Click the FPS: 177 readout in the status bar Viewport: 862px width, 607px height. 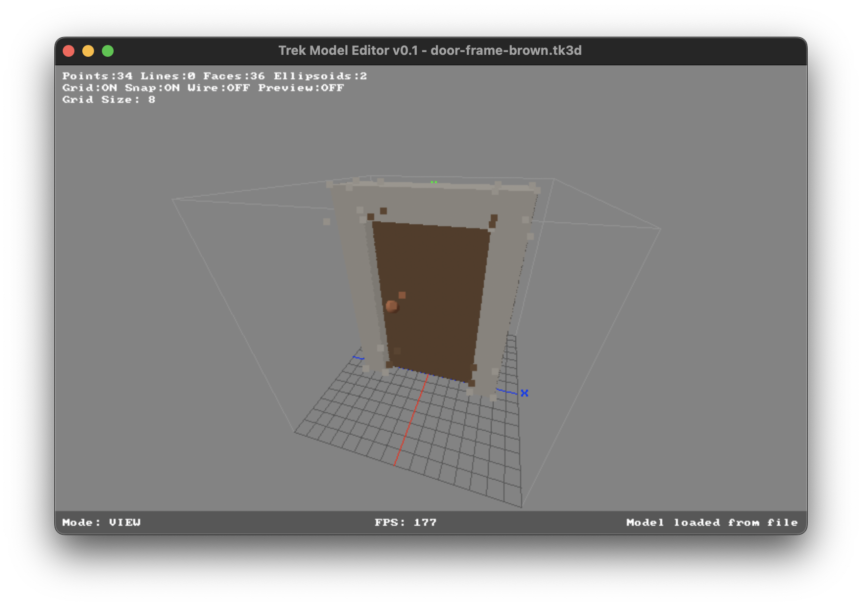pos(406,522)
